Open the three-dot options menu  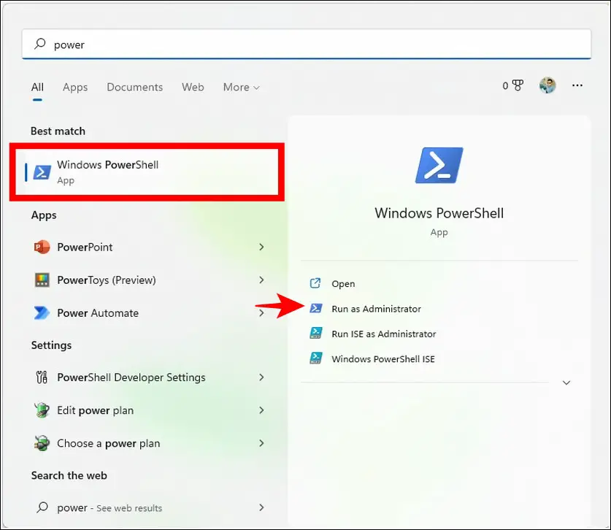coord(577,85)
